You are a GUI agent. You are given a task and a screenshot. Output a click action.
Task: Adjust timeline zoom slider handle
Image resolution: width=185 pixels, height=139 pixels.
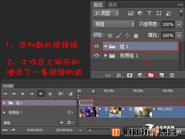(x=90, y=130)
